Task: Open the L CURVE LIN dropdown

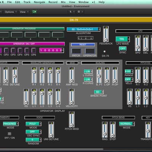Action: (x=88, y=71)
